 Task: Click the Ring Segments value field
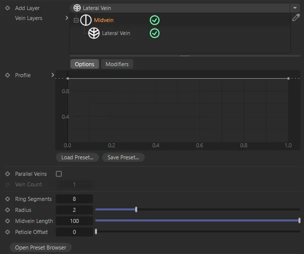[x=74, y=199]
